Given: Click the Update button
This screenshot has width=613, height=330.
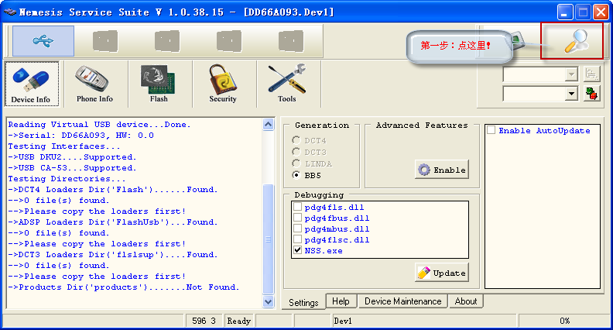Looking at the screenshot, I should [441, 273].
